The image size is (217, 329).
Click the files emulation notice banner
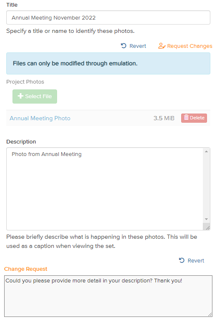pyautogui.click(x=108, y=63)
